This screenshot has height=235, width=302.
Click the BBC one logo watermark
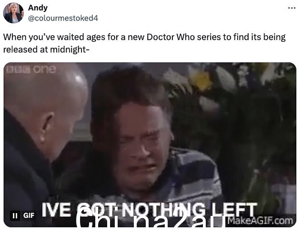pyautogui.click(x=31, y=69)
